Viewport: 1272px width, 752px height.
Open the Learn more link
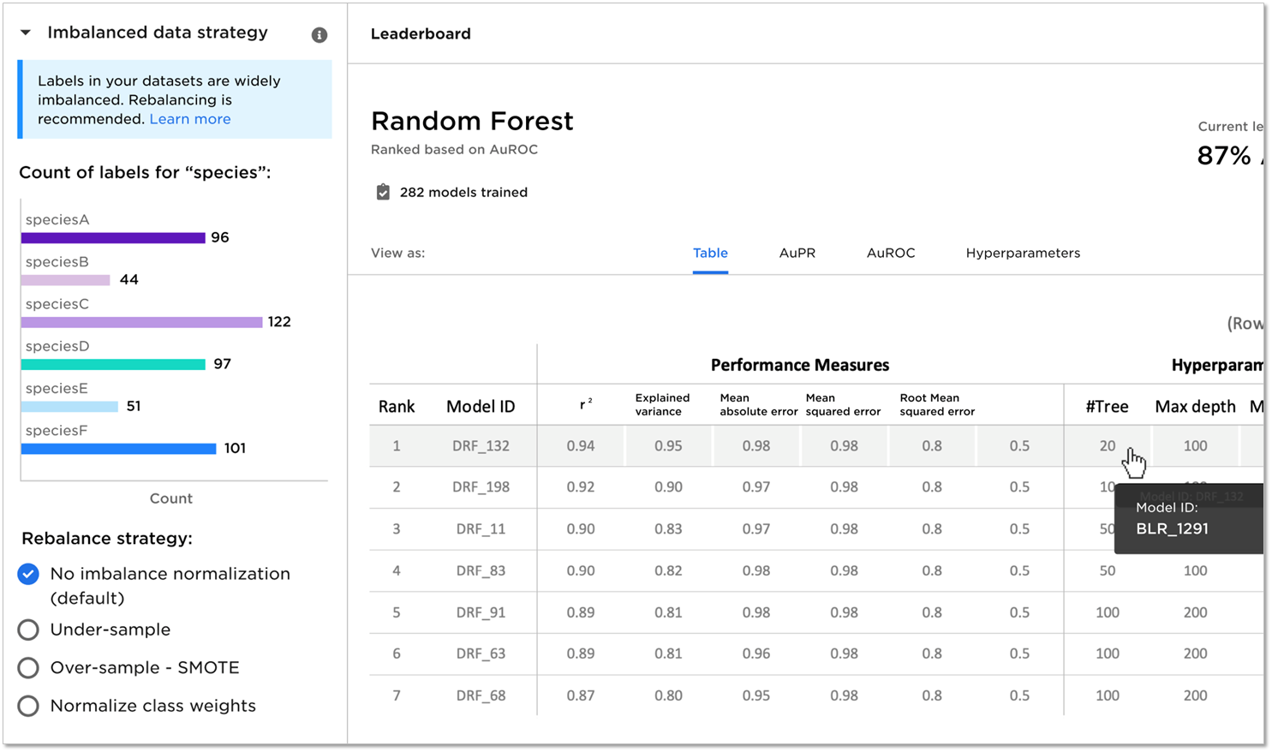[x=190, y=119]
